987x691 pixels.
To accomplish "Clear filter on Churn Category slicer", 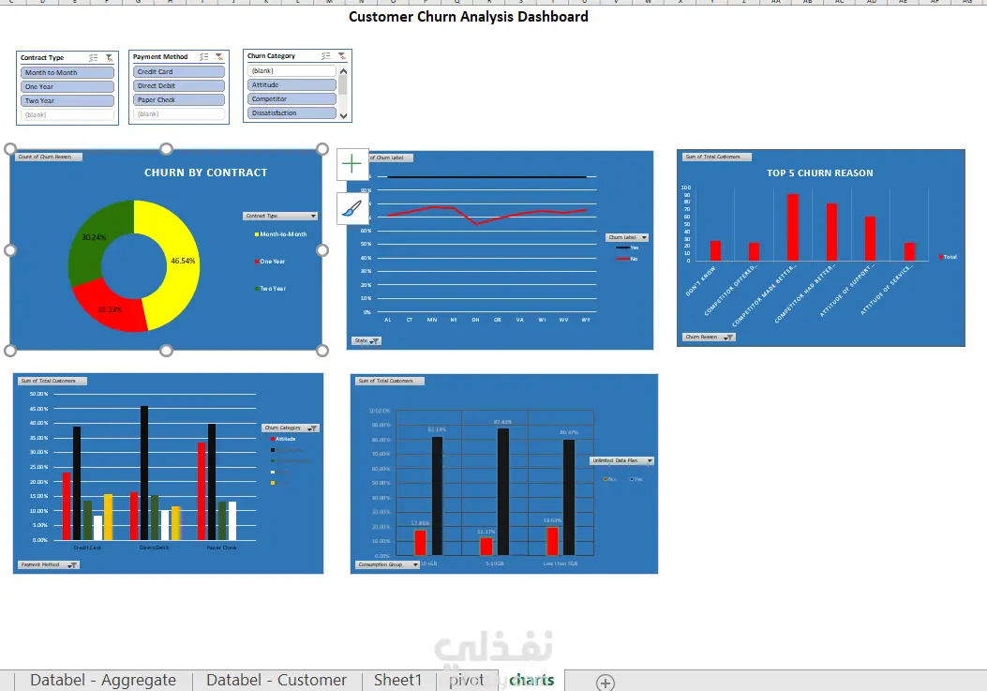I will point(342,56).
